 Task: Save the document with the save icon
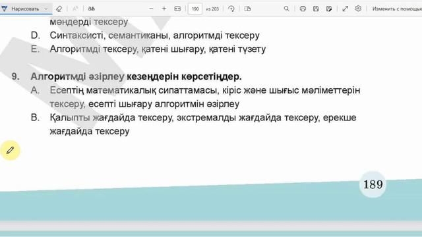[x=316, y=9]
